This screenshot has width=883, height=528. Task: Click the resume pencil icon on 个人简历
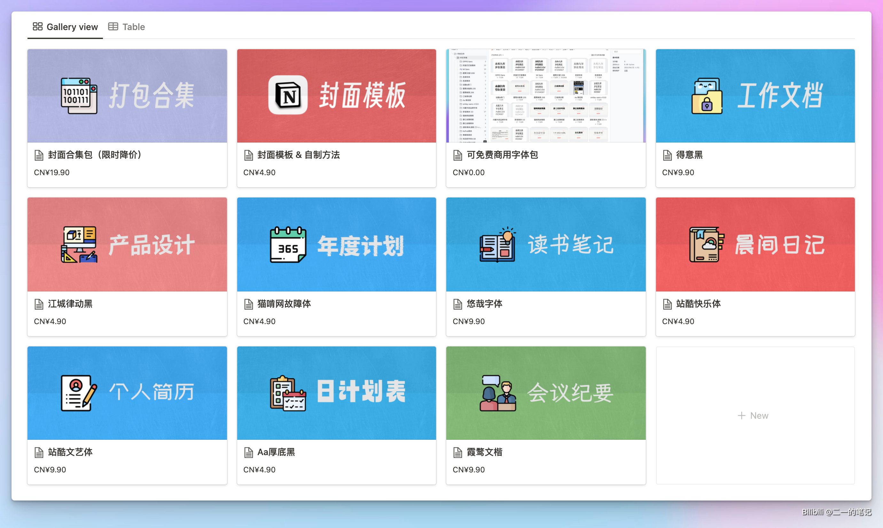(x=79, y=393)
